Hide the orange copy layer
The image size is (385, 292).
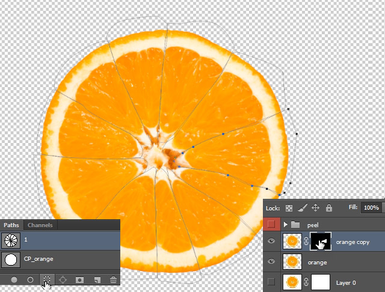pyautogui.click(x=271, y=242)
